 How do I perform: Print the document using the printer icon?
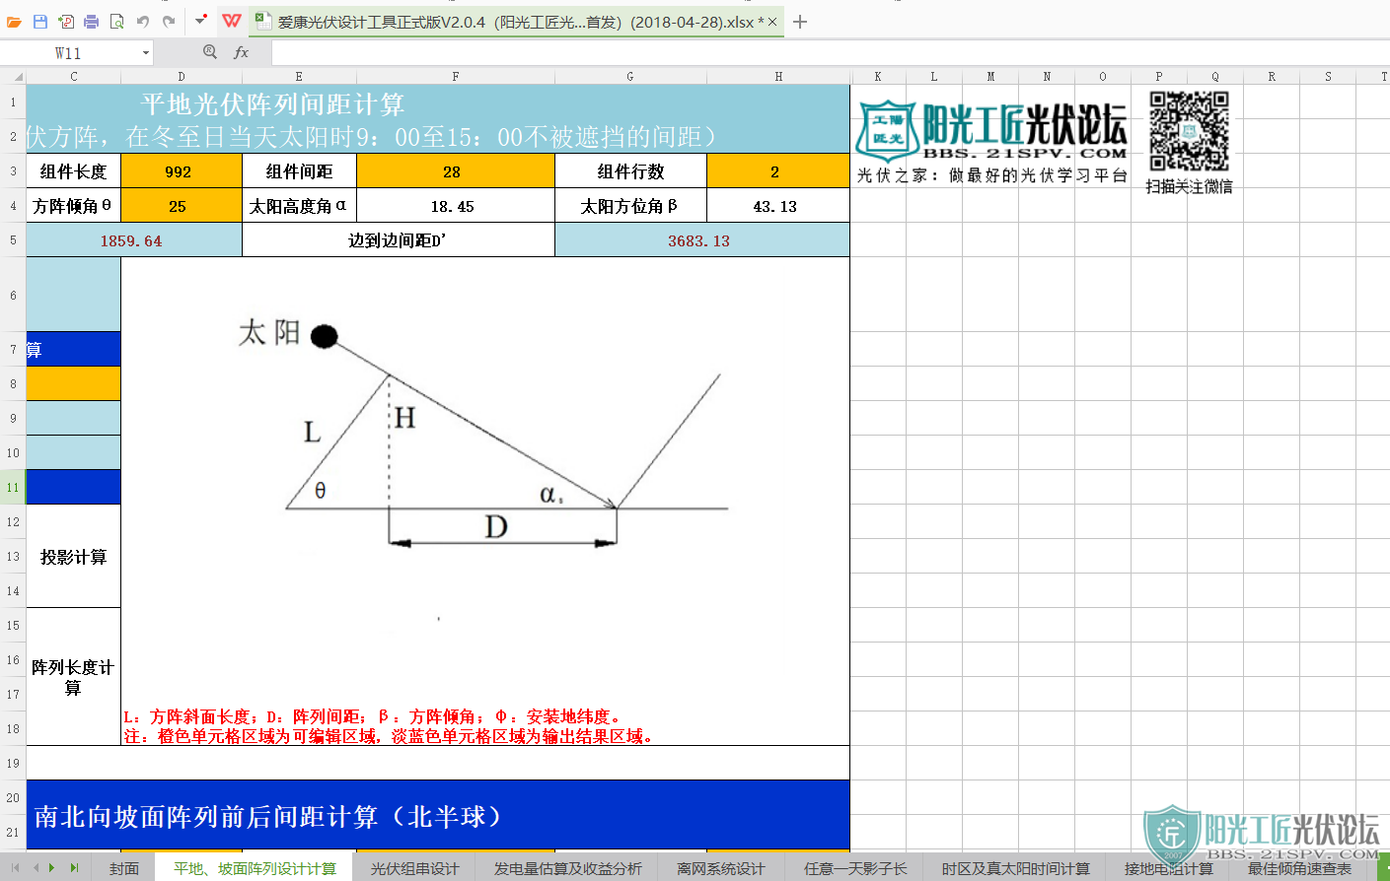coord(91,21)
